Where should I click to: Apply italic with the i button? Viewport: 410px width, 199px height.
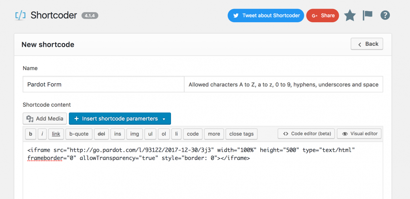coord(42,134)
